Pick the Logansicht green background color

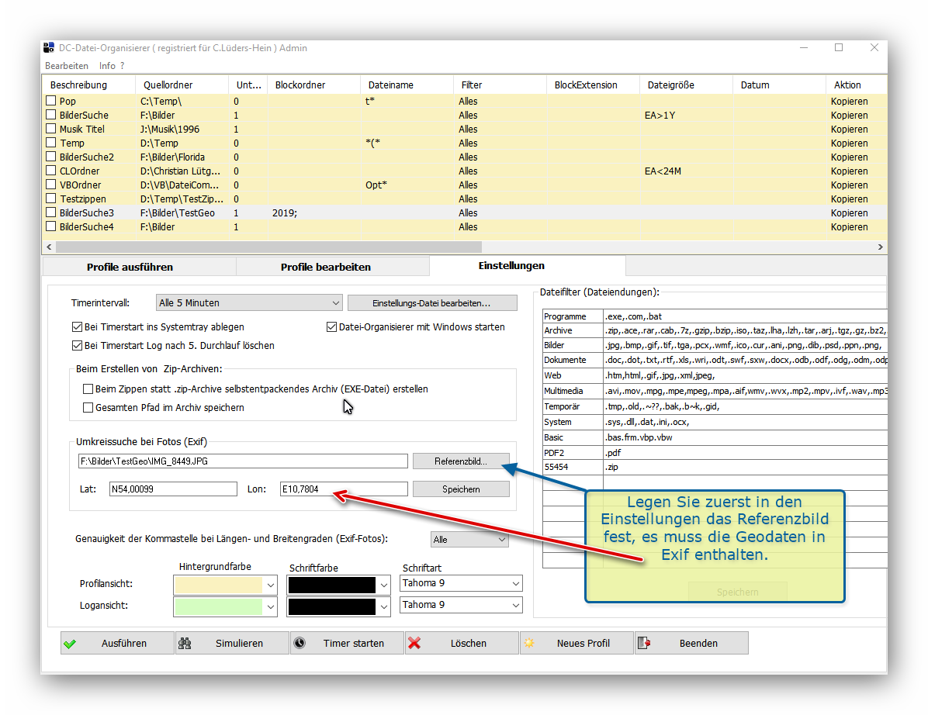[x=226, y=606]
